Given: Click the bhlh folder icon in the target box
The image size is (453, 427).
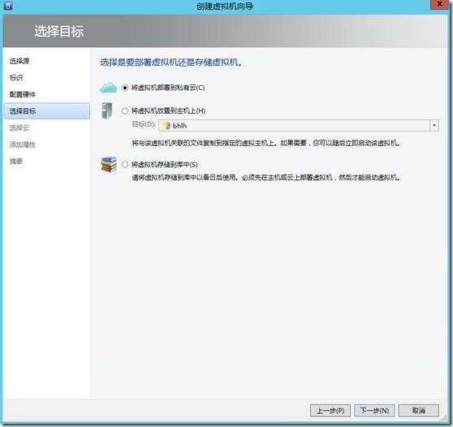Looking at the screenshot, I should pyautogui.click(x=166, y=126).
